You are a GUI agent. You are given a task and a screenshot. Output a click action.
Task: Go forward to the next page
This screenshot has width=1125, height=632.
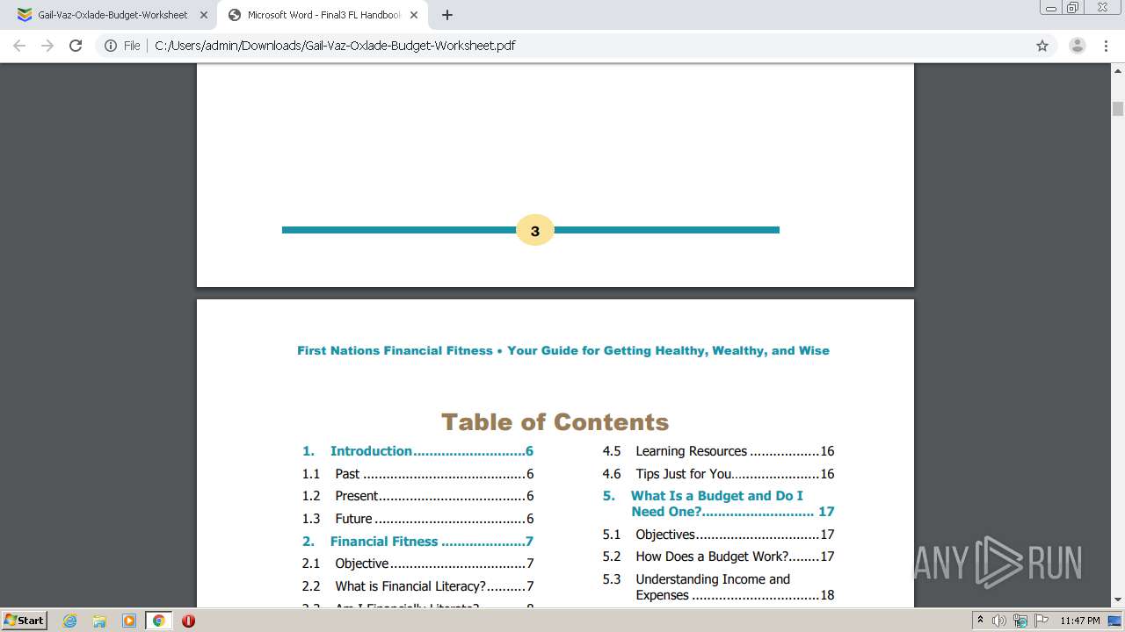click(47, 46)
